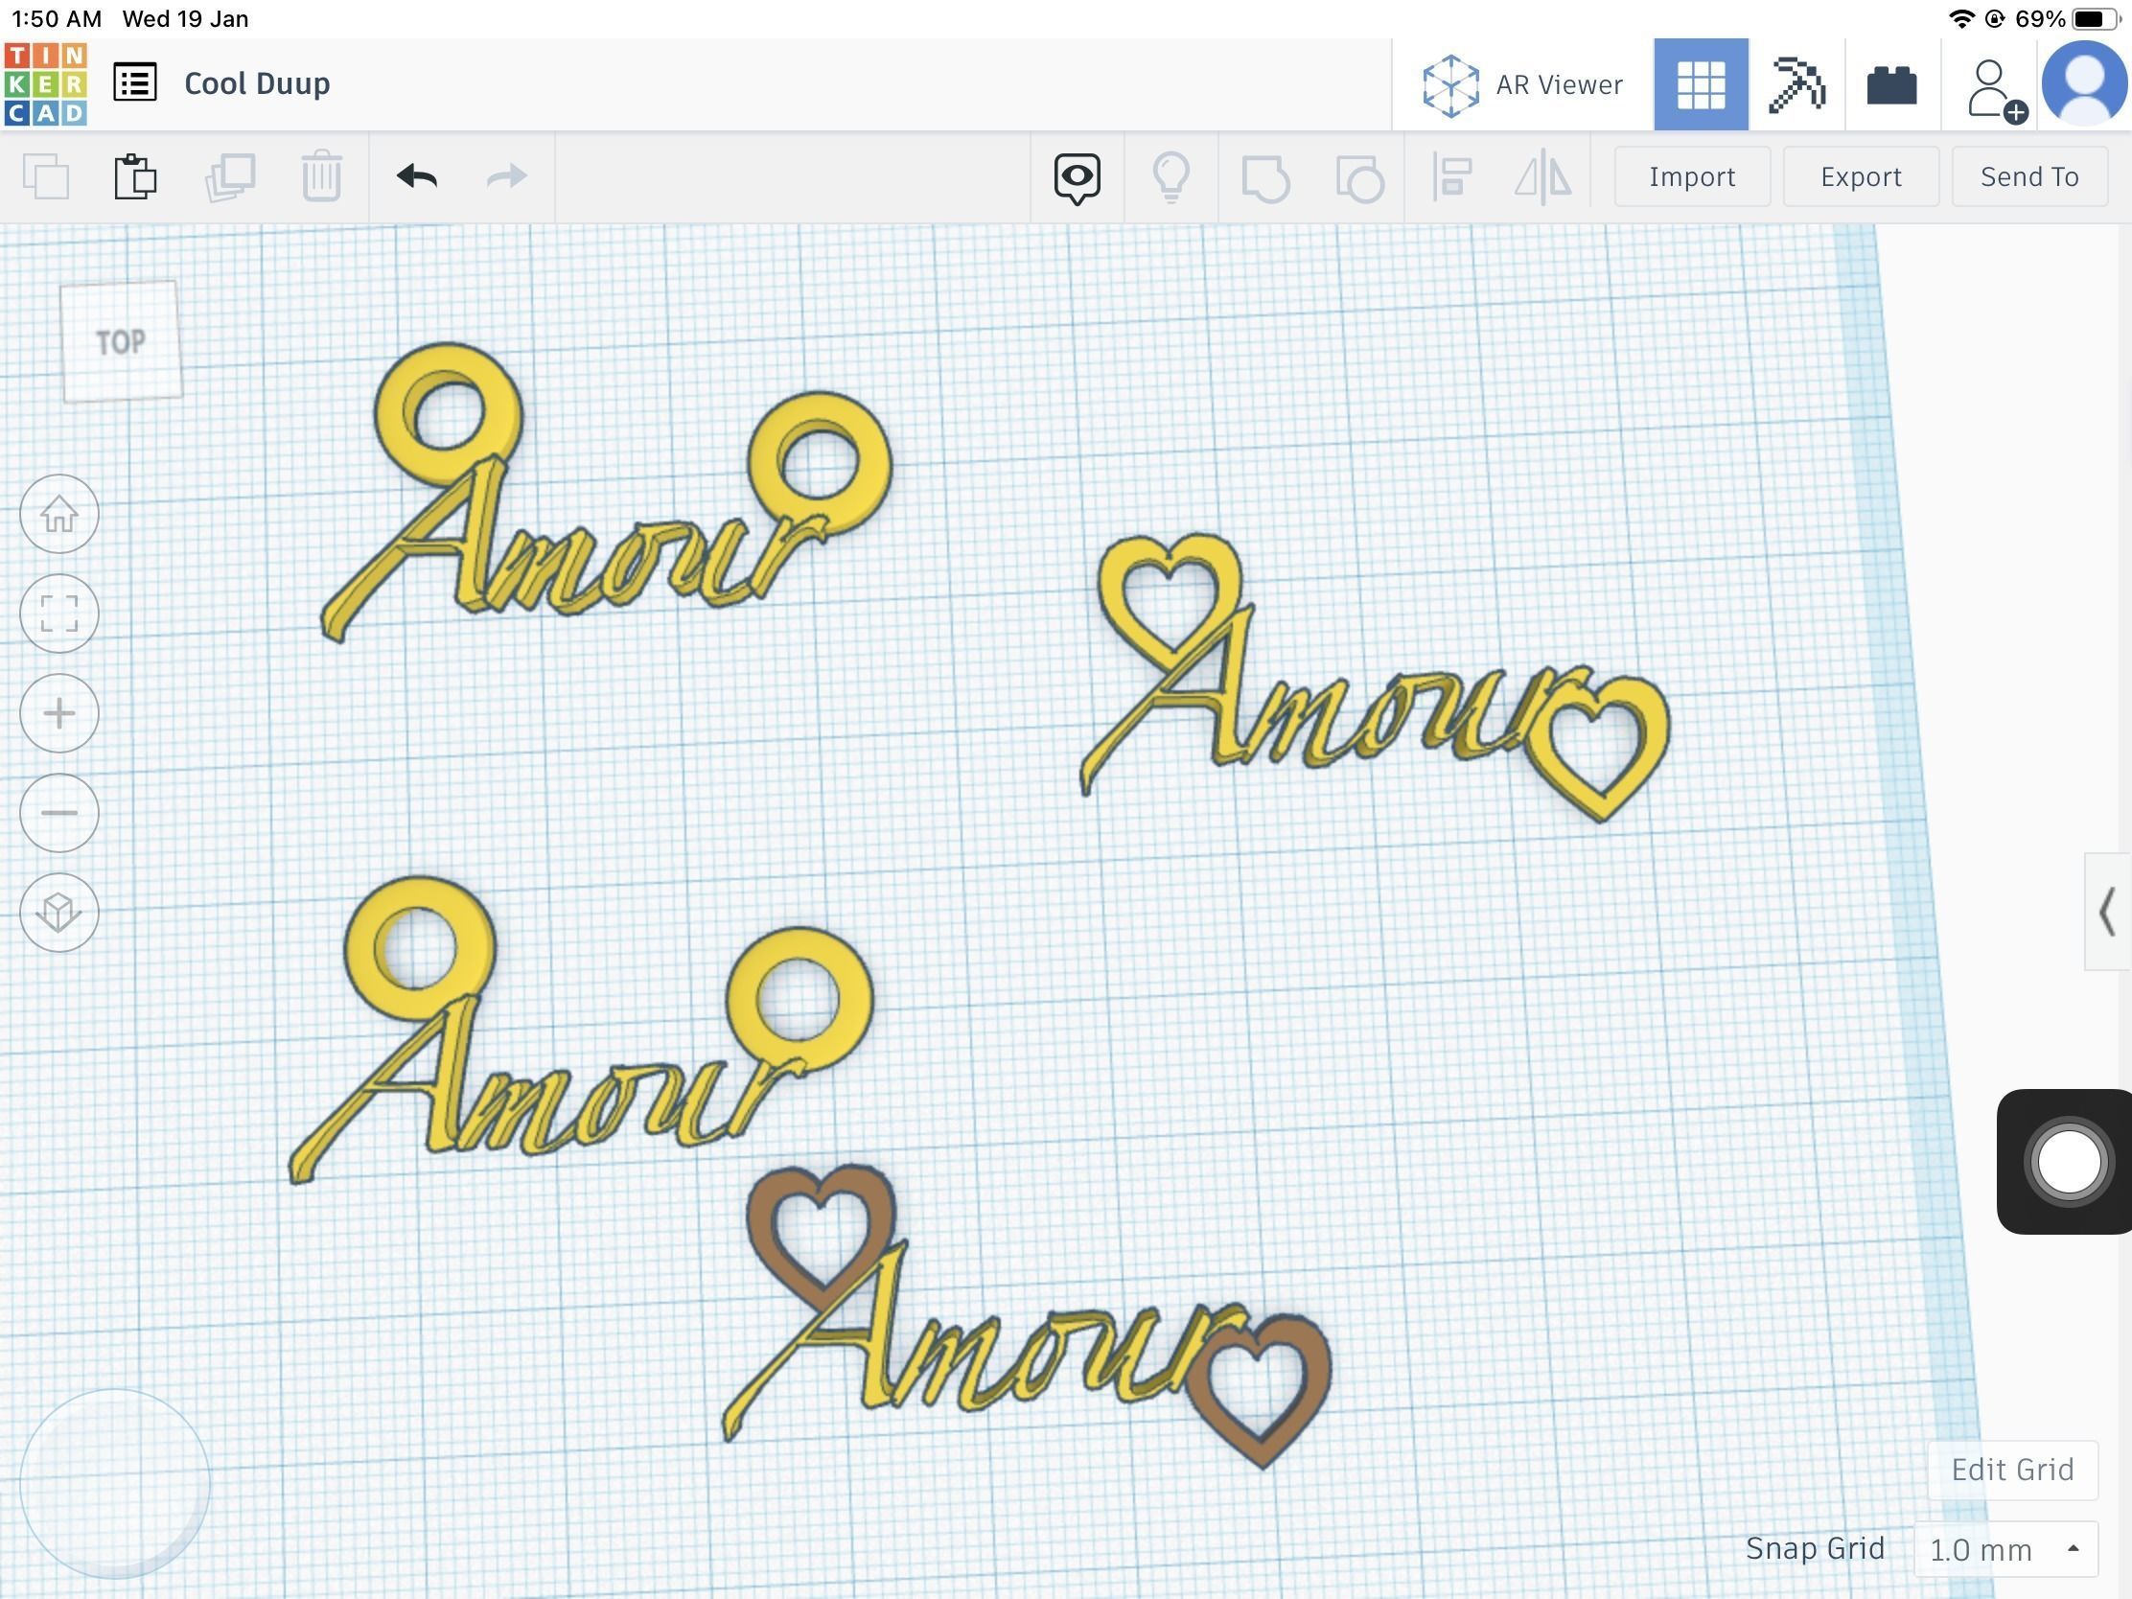Click the TOP view cube
Image resolution: width=2132 pixels, height=1599 pixels.
(x=121, y=341)
